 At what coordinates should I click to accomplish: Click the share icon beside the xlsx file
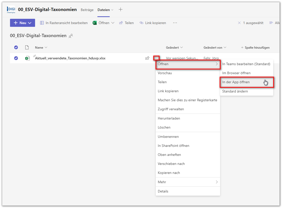click(x=147, y=58)
